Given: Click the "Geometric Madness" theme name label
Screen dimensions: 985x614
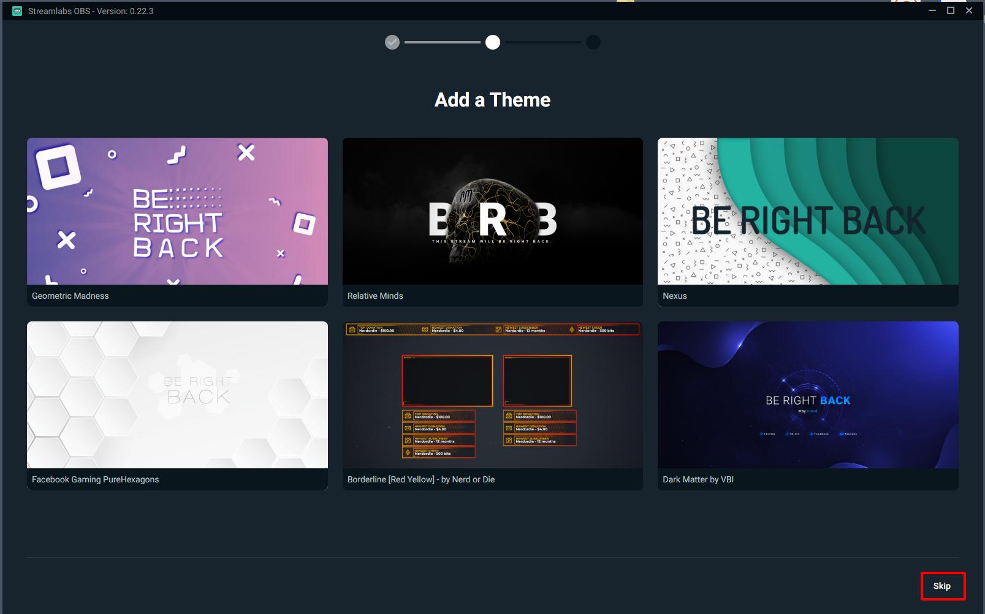Looking at the screenshot, I should (70, 296).
